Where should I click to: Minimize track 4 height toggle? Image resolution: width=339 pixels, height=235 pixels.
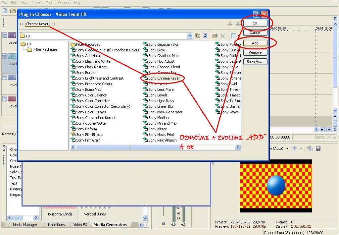(5, 97)
